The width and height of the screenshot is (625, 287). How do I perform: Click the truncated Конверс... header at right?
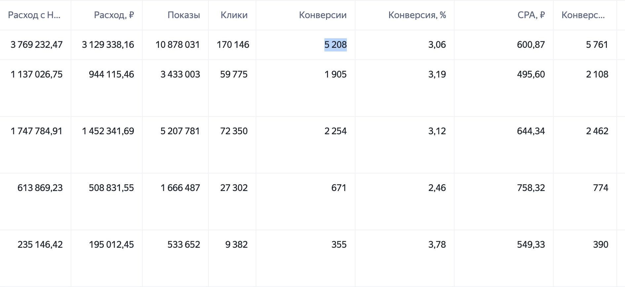583,15
